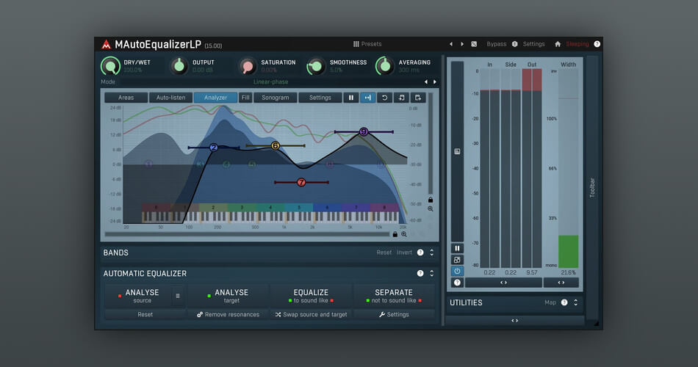Randomize preset using the dice icon
698x367 pixels.
(474, 44)
